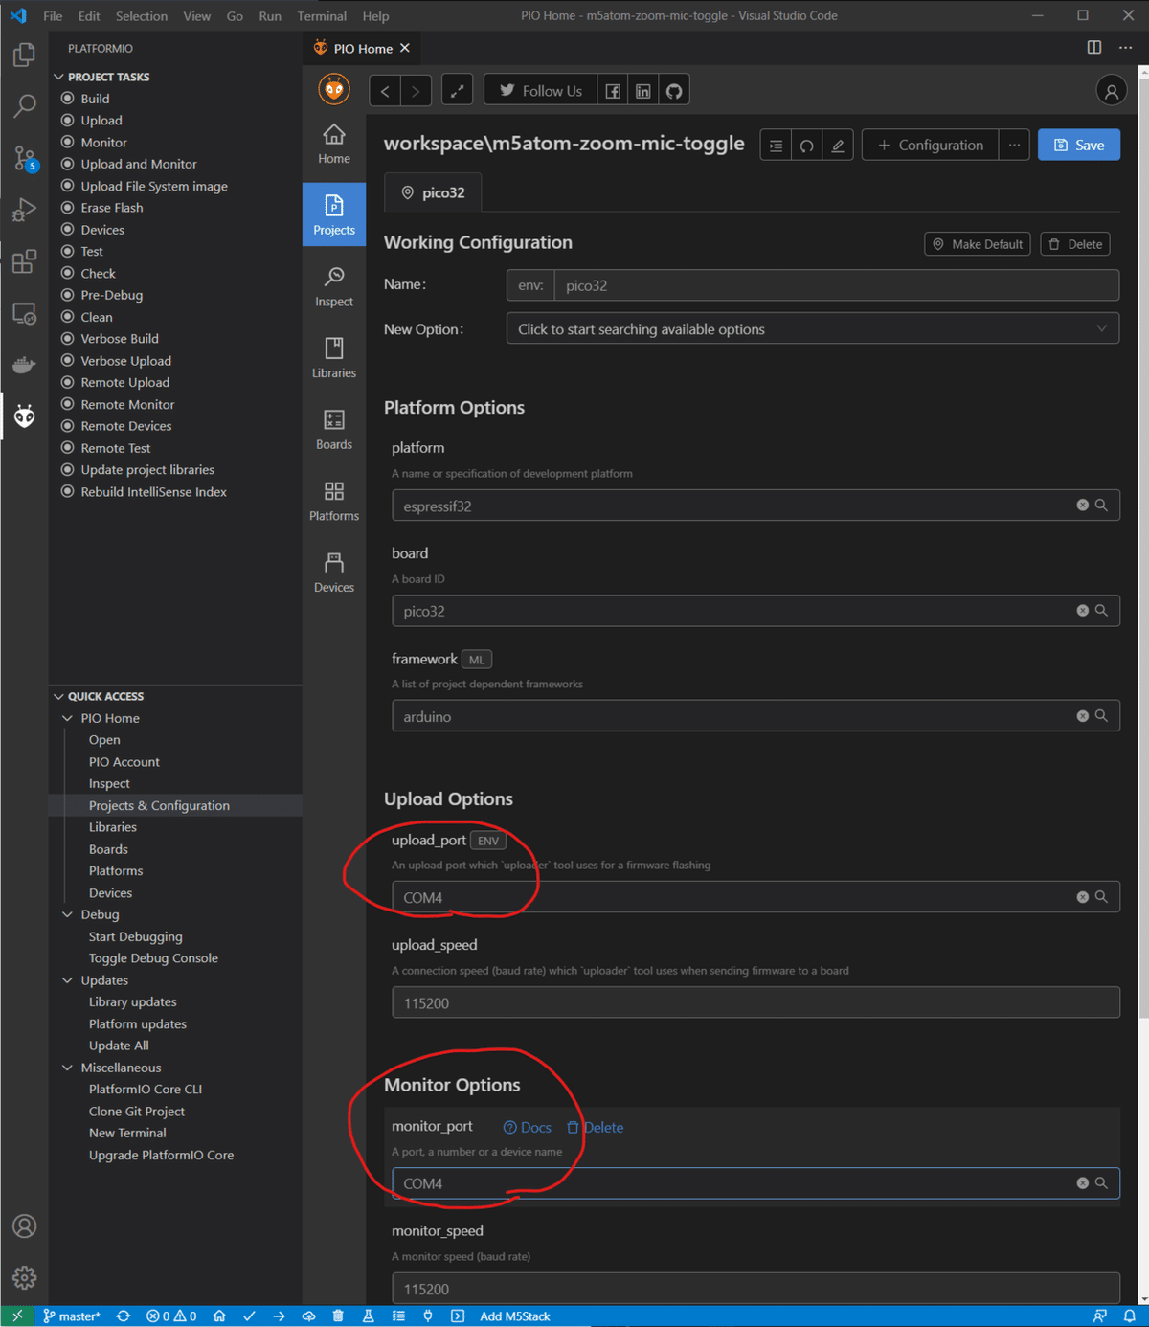Open PIO account user icon

point(1111,91)
